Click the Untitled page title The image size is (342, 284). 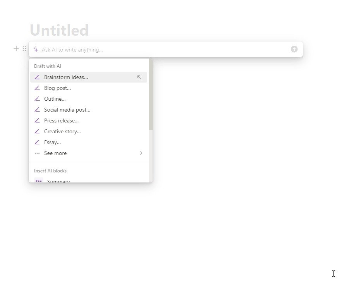[x=59, y=30]
